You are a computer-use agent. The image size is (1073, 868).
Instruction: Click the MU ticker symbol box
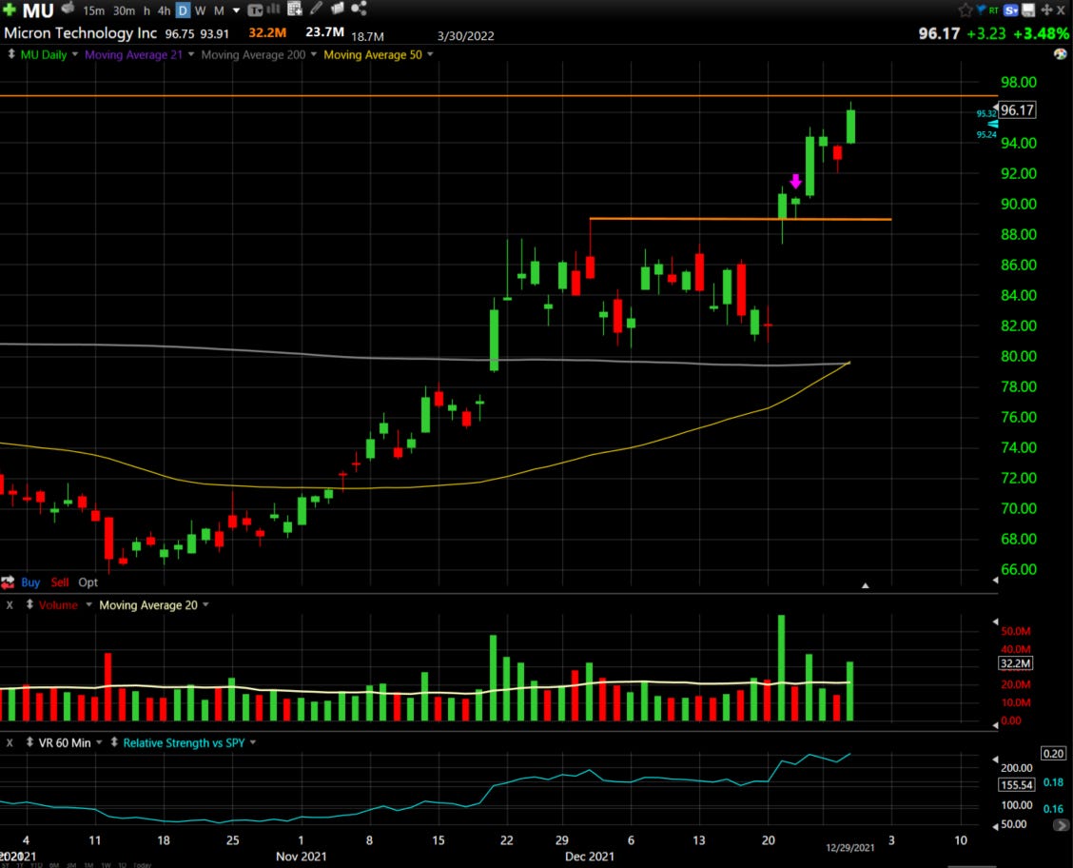coord(38,10)
